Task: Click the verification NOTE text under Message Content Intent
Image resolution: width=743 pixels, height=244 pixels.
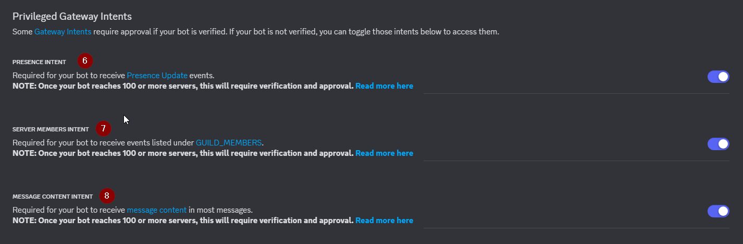Action: [x=183, y=221]
